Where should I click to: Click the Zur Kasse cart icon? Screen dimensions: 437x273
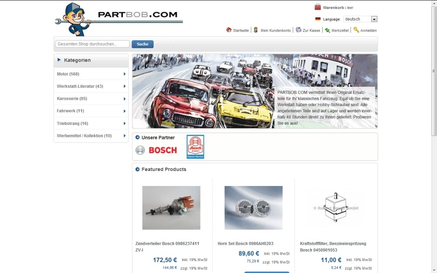(x=299, y=30)
